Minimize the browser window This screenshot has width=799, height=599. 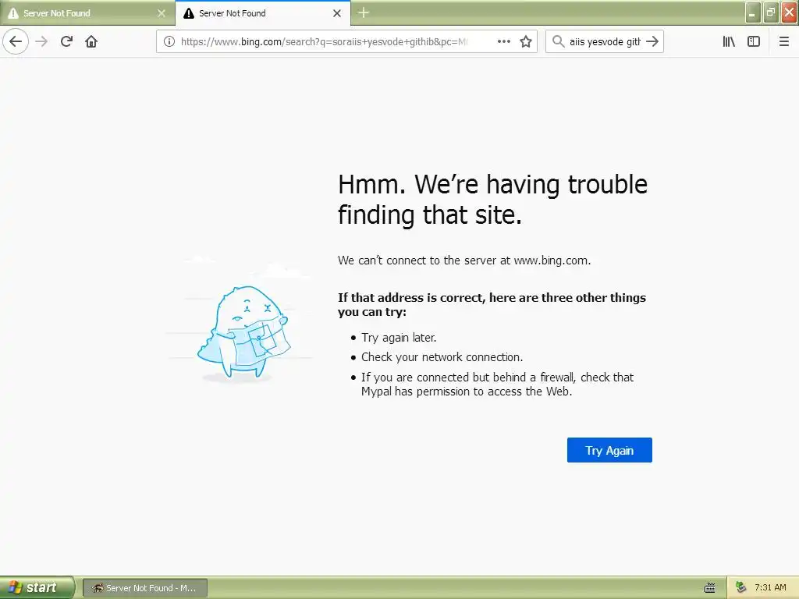click(x=753, y=12)
